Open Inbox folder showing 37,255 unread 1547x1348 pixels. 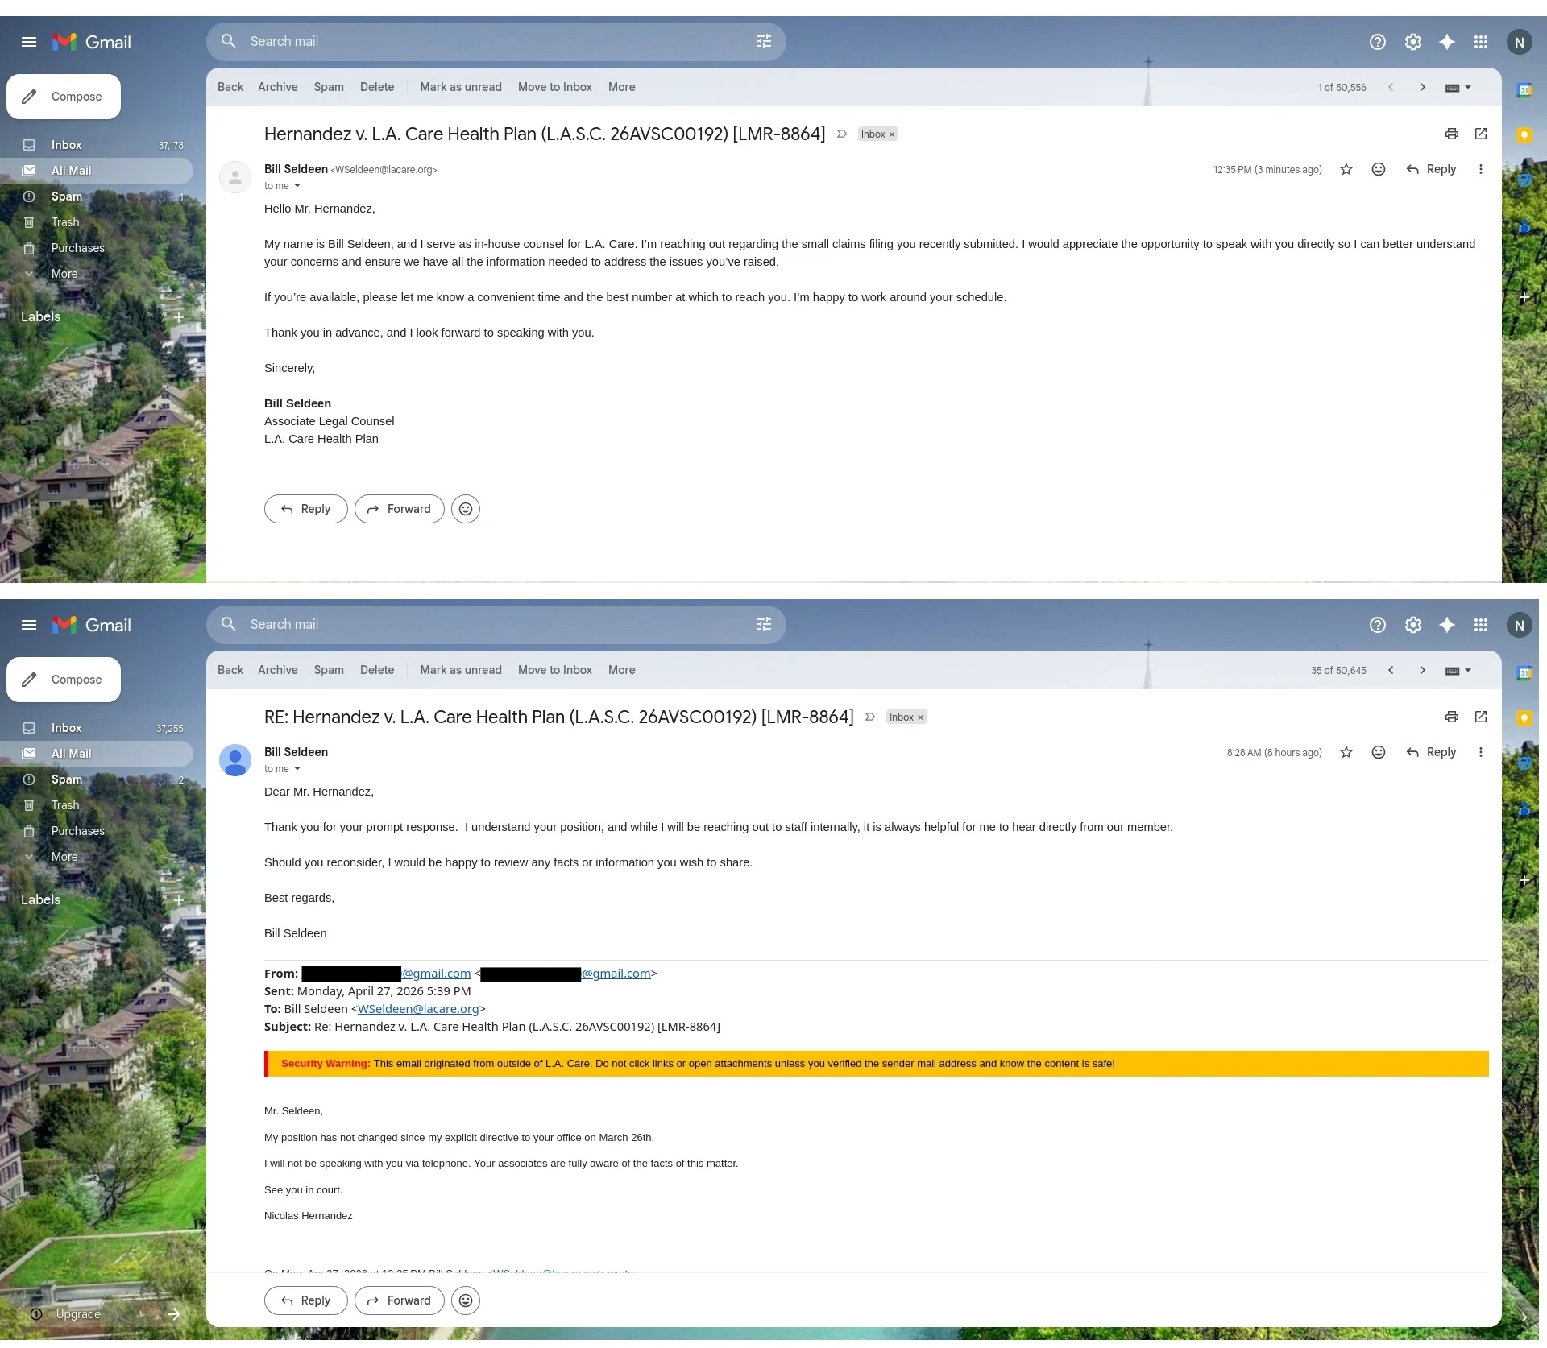tap(66, 728)
